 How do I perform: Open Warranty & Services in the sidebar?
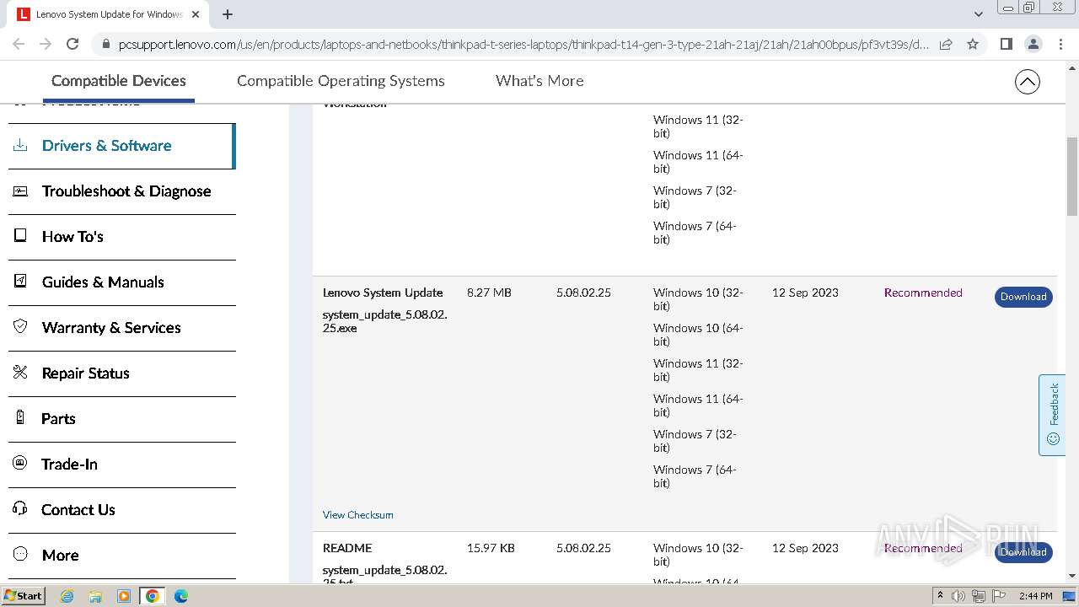pos(122,328)
